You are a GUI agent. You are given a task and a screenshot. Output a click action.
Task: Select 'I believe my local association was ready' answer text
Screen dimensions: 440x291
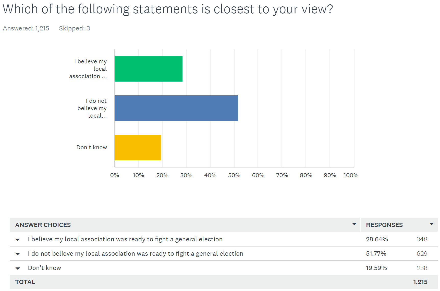pos(125,239)
